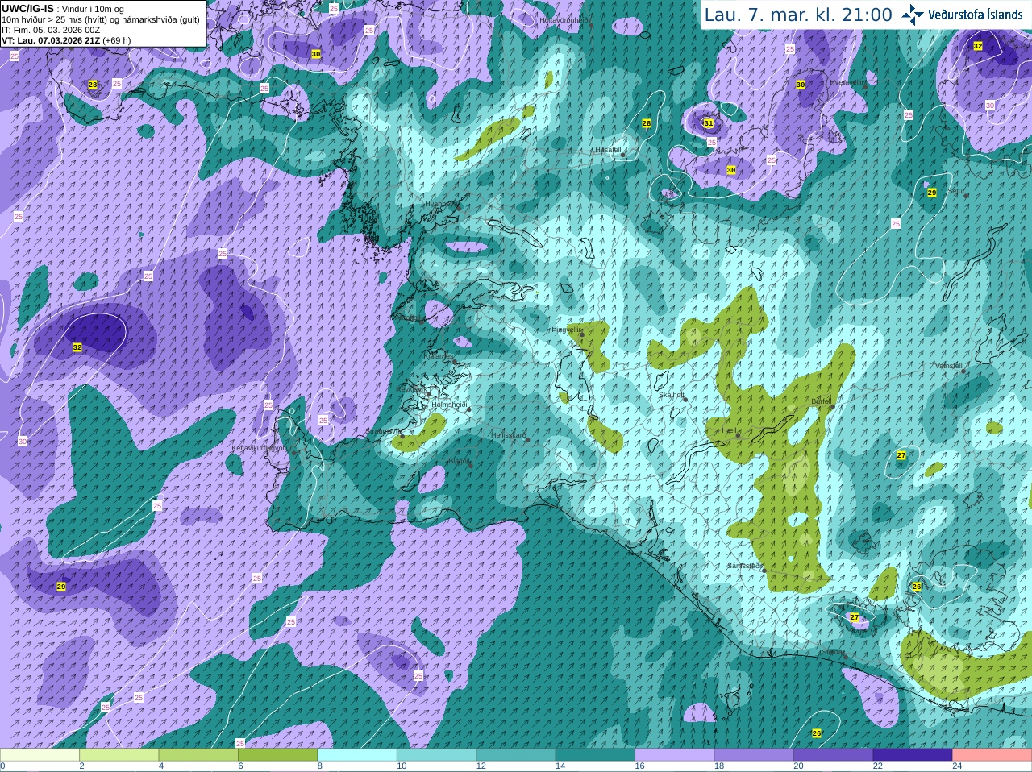
Task: Select the 'IT: Fim. 05. 03. 2026 00Z' line
Action: 51,29
